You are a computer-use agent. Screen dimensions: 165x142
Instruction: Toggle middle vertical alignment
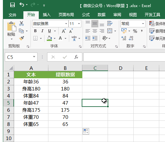pyautogui.click(x=95, y=24)
